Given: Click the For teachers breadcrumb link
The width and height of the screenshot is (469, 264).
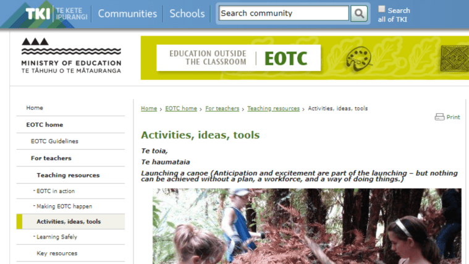Looking at the screenshot, I should point(222,109).
